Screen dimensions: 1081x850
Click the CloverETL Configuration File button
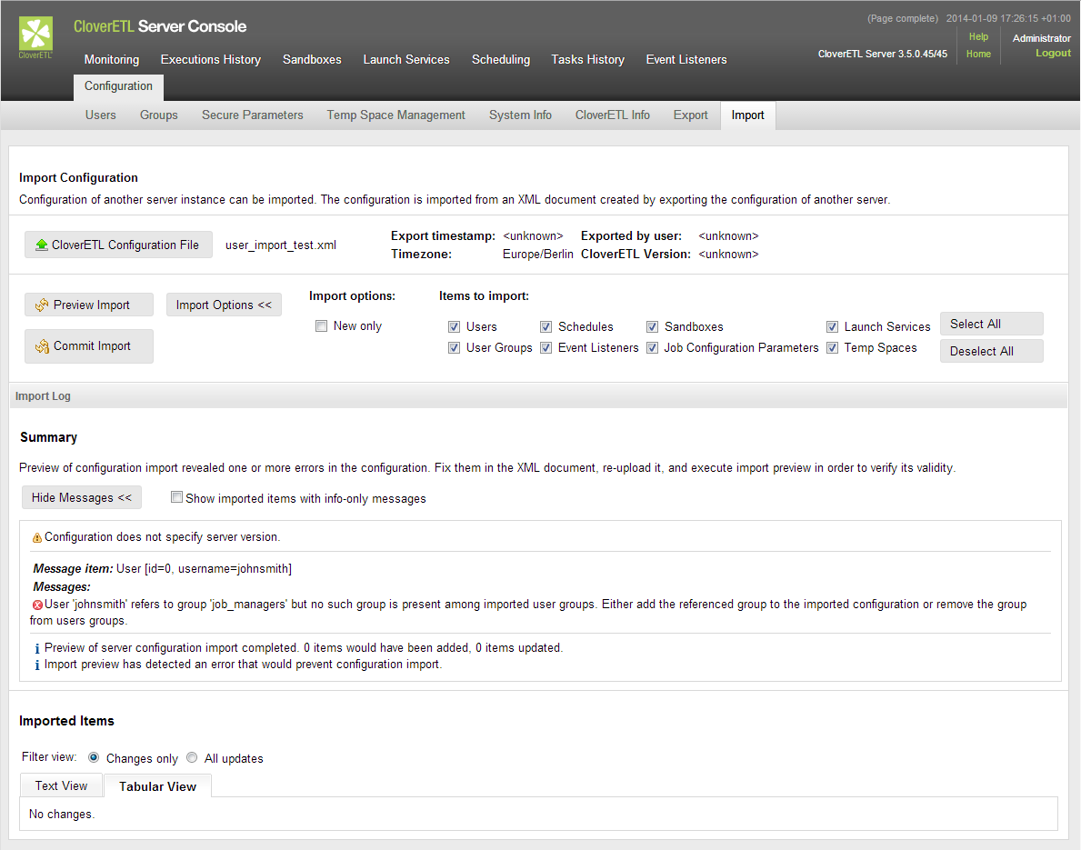tap(118, 245)
